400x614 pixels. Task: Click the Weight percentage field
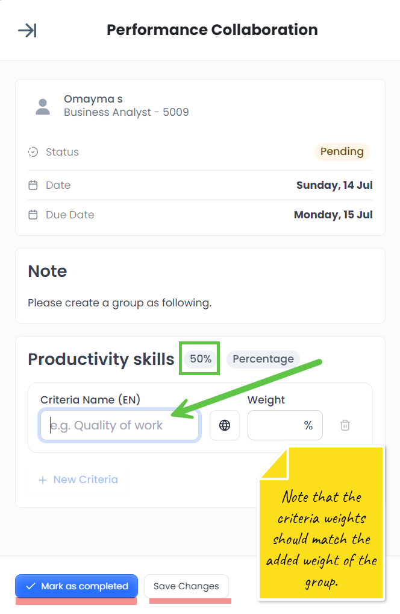click(x=285, y=425)
